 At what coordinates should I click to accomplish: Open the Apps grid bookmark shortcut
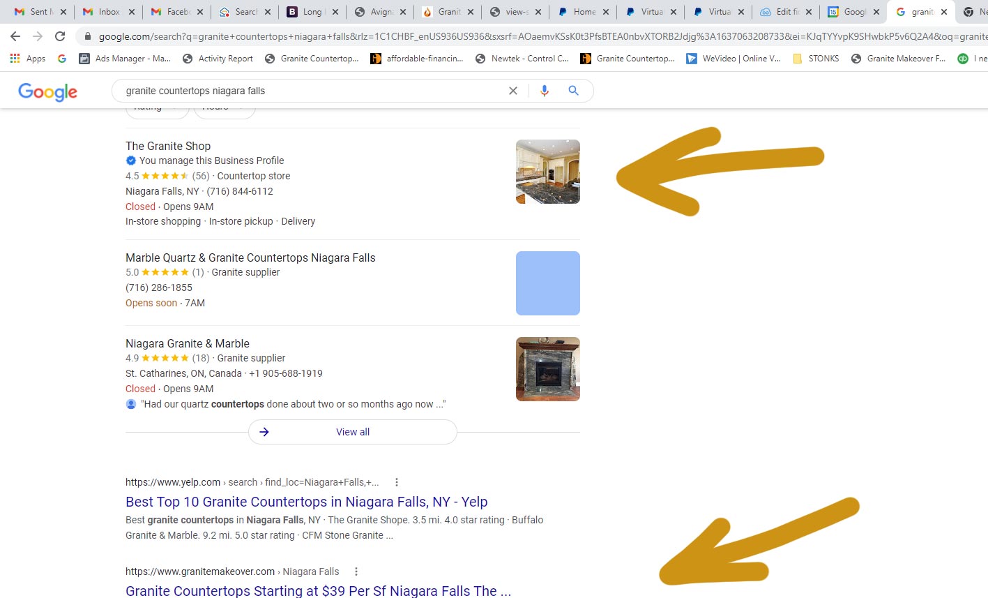28,59
